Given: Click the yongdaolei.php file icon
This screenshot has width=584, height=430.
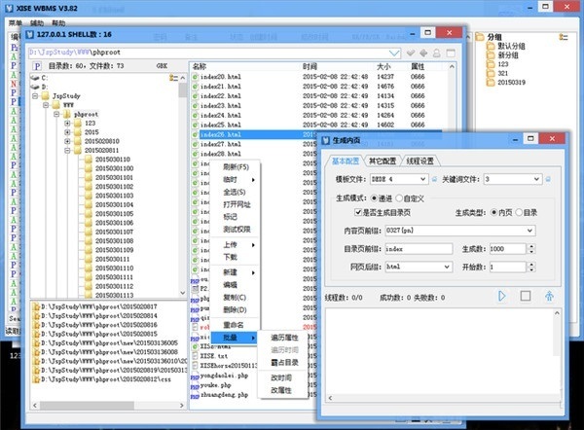Looking at the screenshot, I should (x=195, y=376).
